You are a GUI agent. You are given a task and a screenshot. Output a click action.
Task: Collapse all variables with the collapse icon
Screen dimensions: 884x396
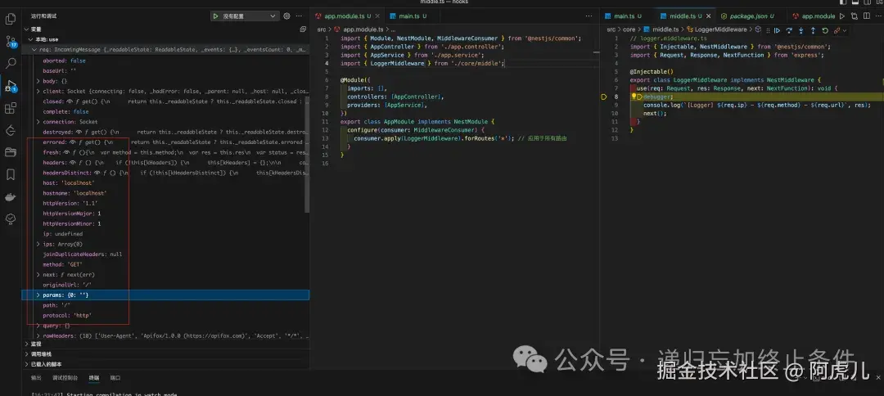point(303,29)
